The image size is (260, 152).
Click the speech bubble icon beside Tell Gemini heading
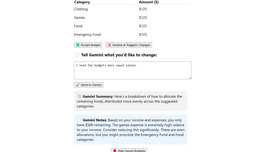pyautogui.click(x=77, y=55)
